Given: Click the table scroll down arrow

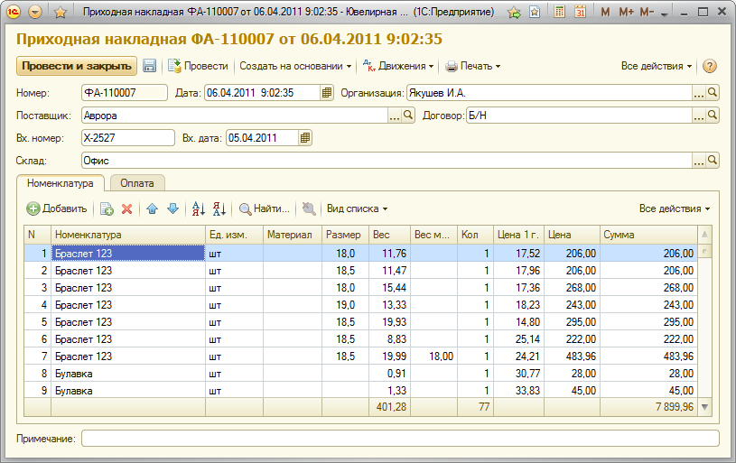Looking at the screenshot, I should point(704,407).
